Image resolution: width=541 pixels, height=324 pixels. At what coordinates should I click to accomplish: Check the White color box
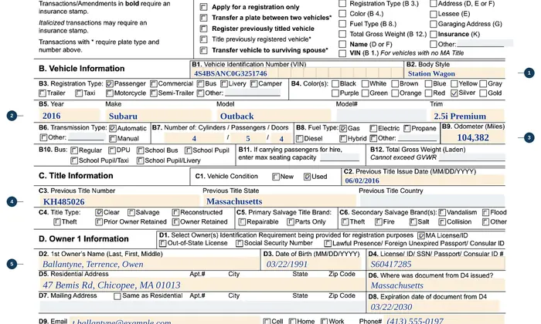click(365, 83)
